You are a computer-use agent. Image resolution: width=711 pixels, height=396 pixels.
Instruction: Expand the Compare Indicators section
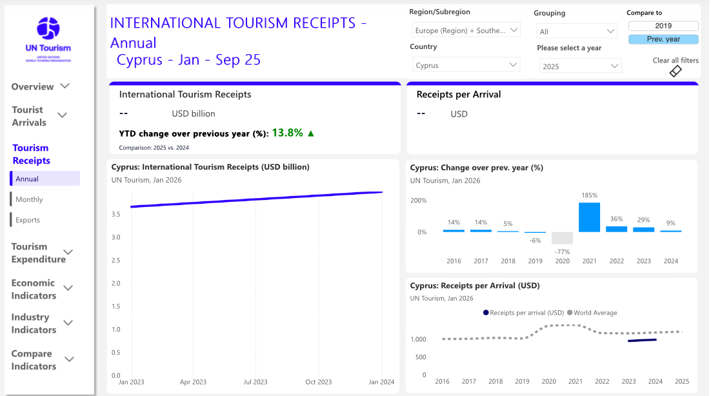click(x=69, y=360)
